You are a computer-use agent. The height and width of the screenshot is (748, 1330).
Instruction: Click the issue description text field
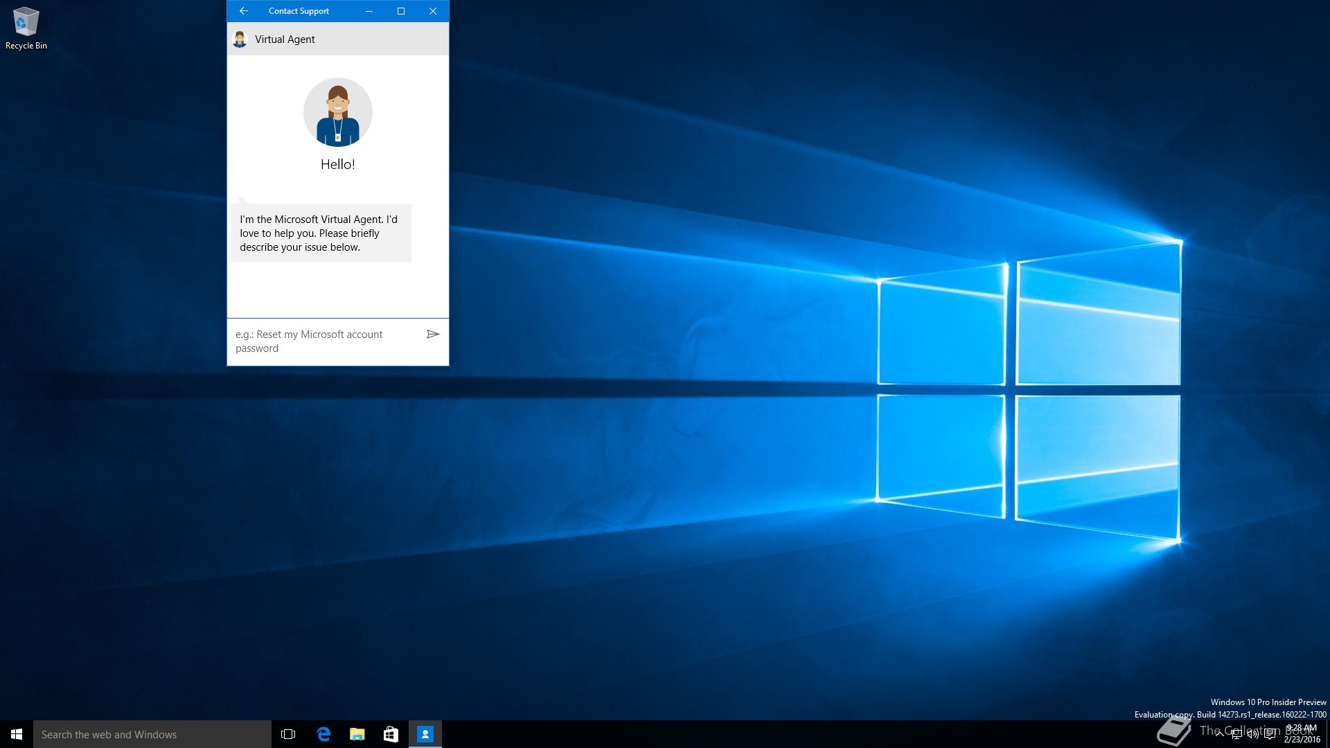point(326,341)
